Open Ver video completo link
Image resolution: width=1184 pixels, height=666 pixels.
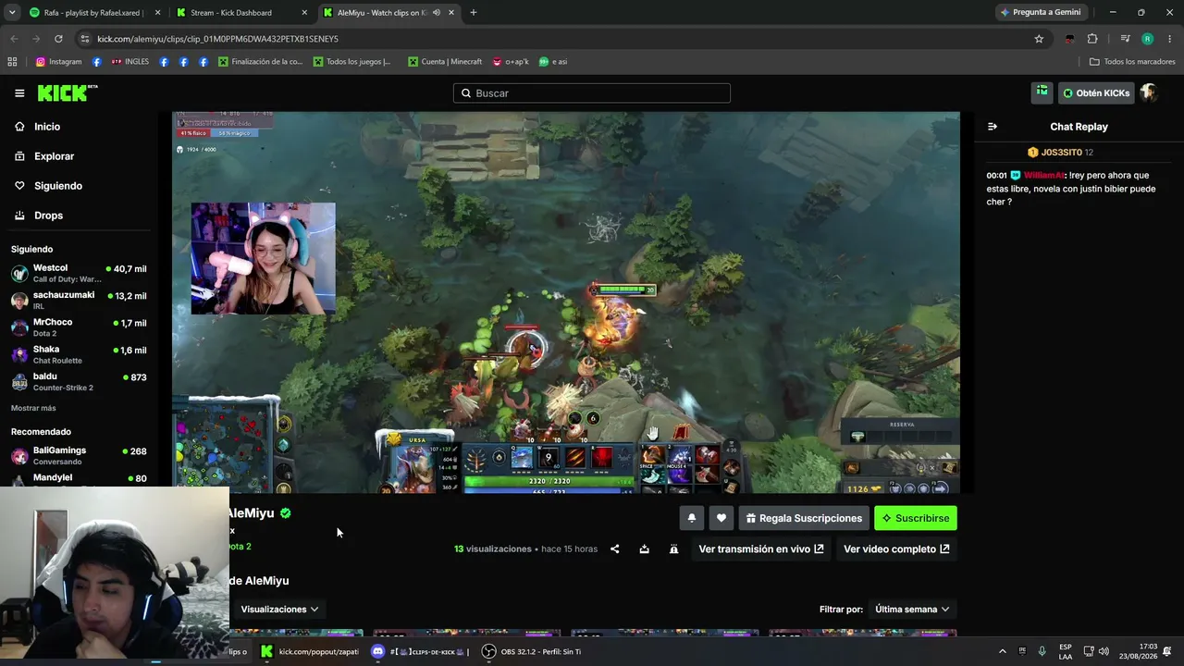pyautogui.click(x=896, y=549)
